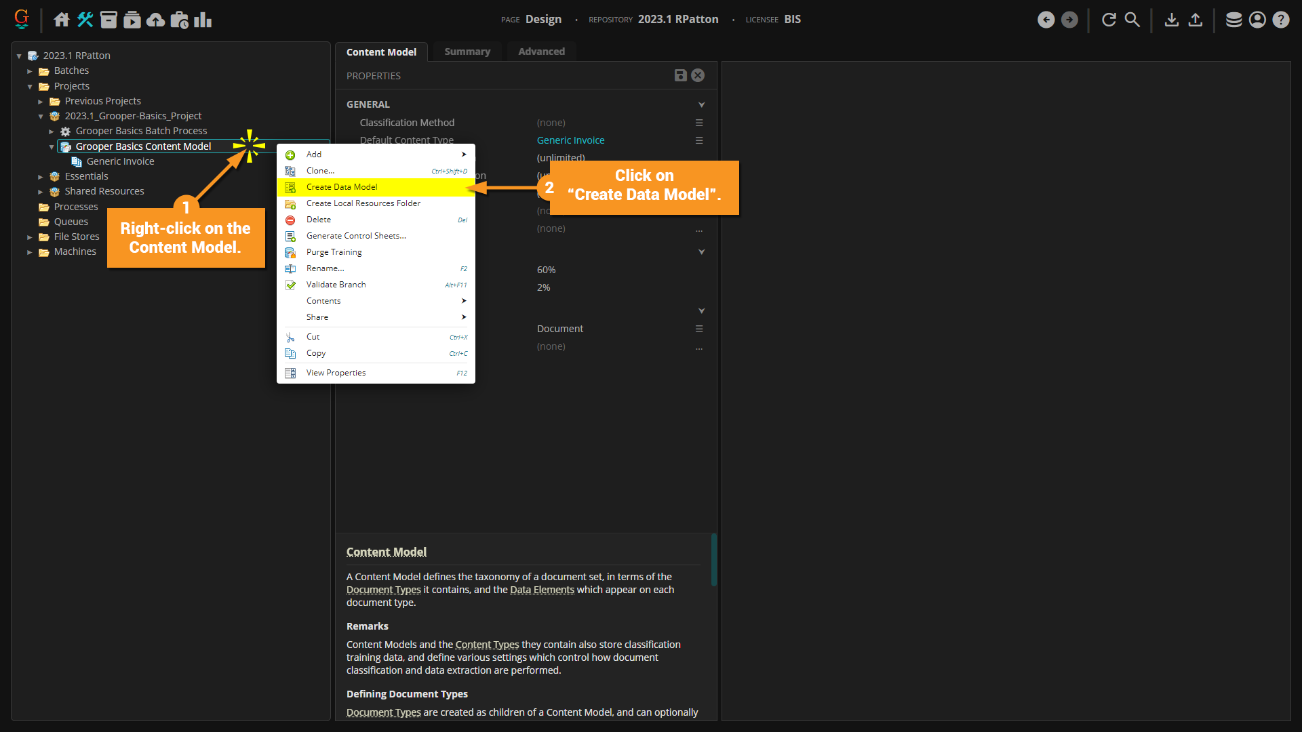
Task: Expand the Machines folder node
Action: [x=30, y=252]
